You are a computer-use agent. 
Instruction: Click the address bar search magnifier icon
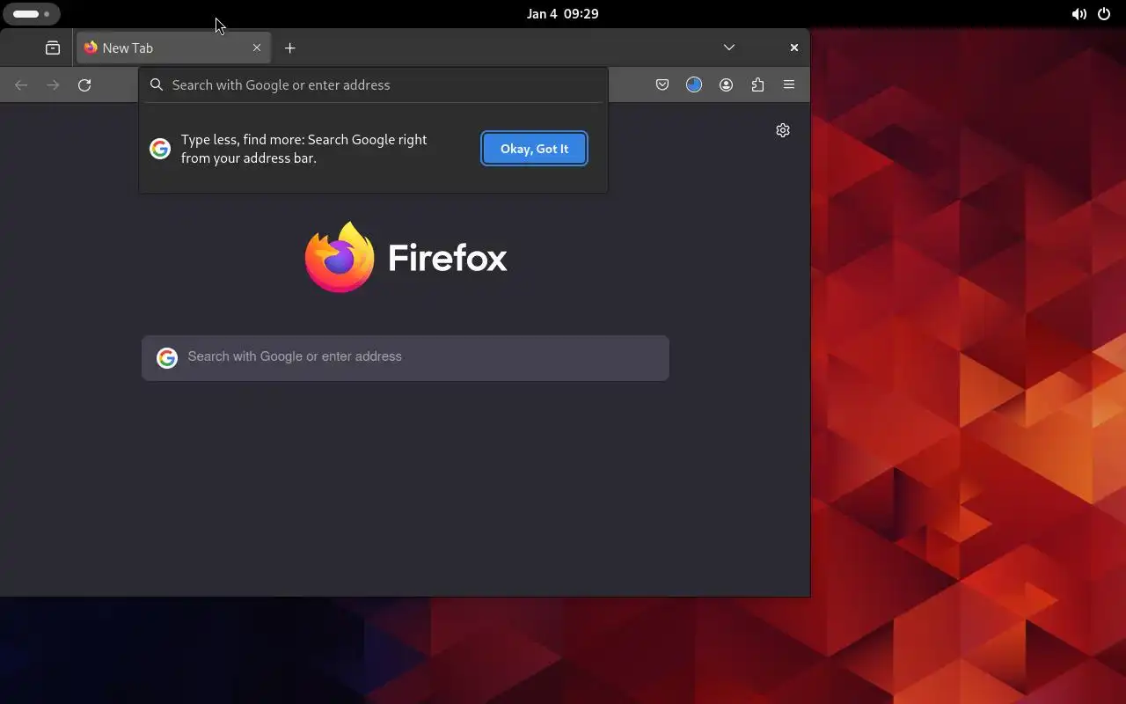157,84
